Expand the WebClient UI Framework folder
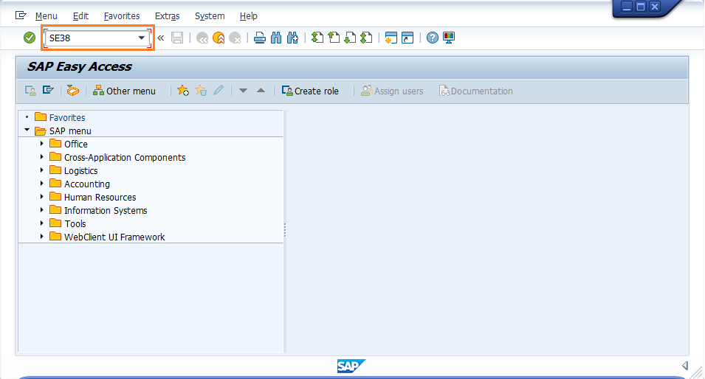 (x=42, y=236)
